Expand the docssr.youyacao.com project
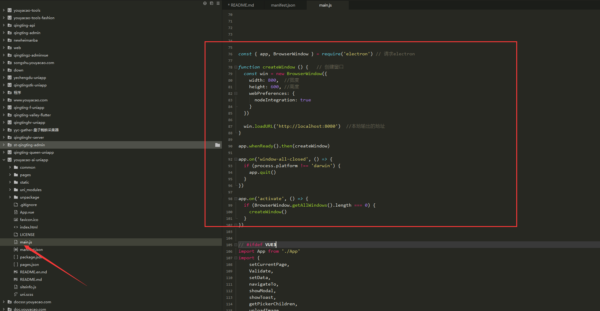The width and height of the screenshot is (600, 311). [4, 302]
